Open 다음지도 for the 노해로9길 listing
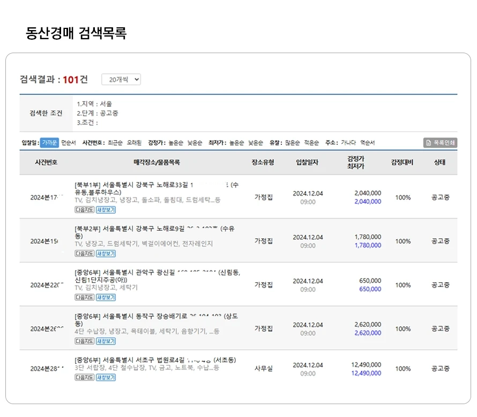 (84, 253)
